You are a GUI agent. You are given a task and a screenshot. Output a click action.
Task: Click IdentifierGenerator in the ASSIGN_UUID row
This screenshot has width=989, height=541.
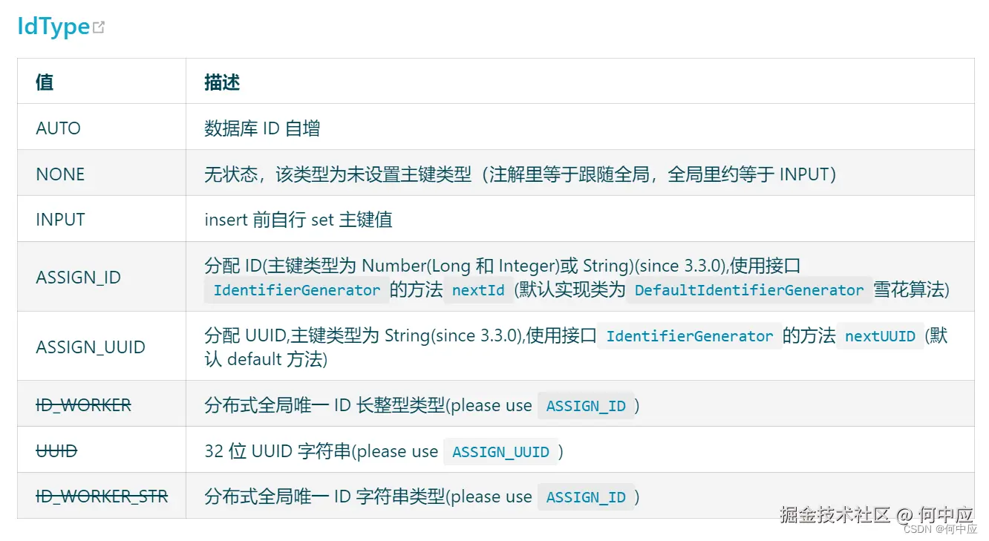pos(689,336)
